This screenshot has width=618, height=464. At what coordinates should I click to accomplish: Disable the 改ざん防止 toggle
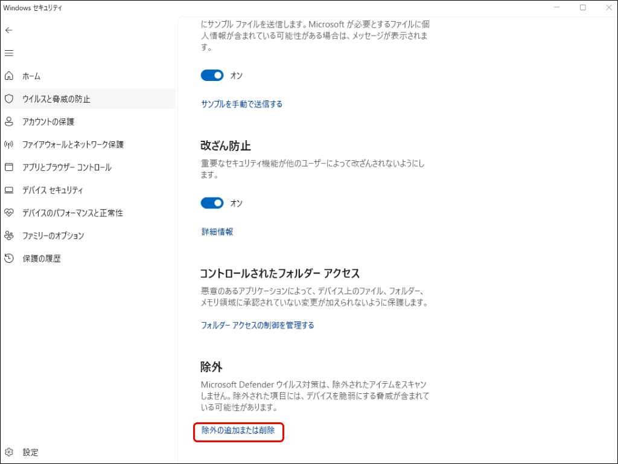click(212, 202)
